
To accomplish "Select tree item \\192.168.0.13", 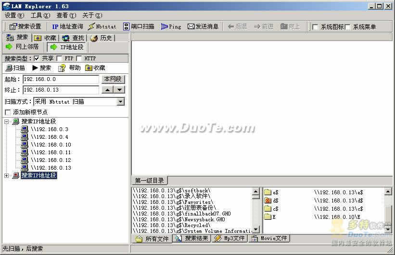I will coord(51,168).
